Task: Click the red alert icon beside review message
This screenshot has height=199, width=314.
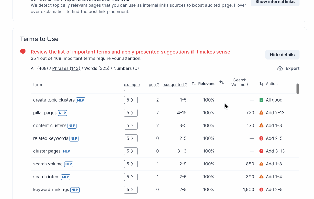Action: (23, 51)
